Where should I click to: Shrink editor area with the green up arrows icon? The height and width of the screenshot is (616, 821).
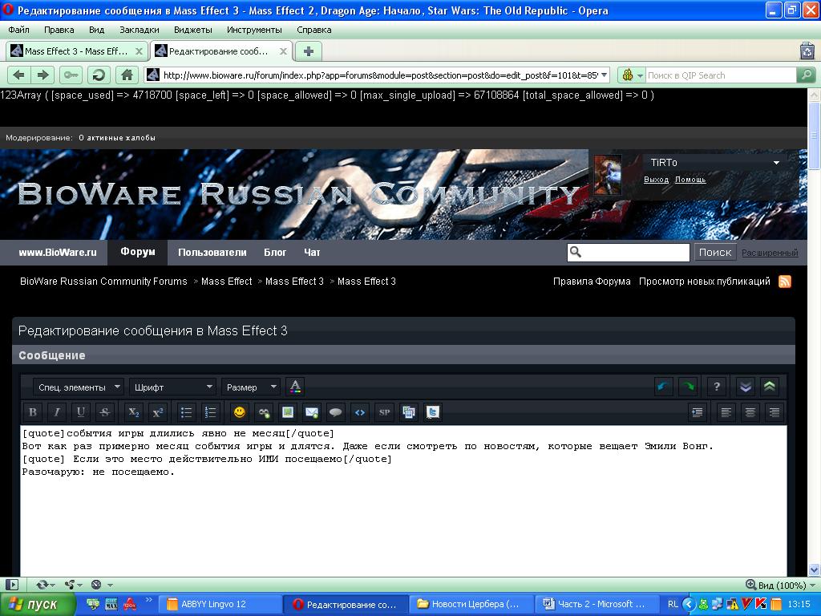[x=769, y=387]
